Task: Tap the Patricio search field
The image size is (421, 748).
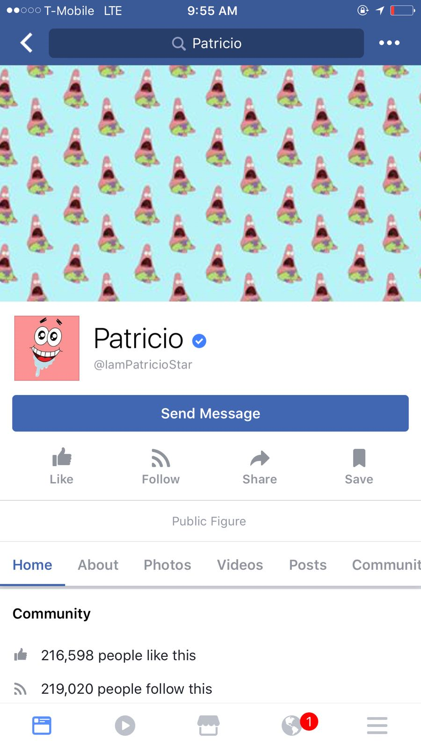Action: [206, 43]
